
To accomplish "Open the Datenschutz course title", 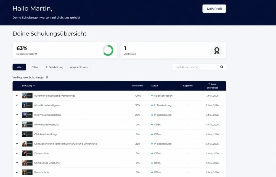I will 42,154.
